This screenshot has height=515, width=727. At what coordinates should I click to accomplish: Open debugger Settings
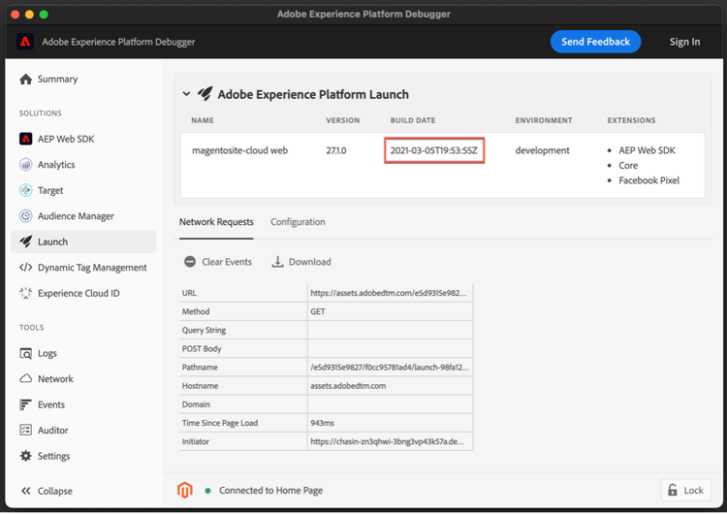point(53,456)
